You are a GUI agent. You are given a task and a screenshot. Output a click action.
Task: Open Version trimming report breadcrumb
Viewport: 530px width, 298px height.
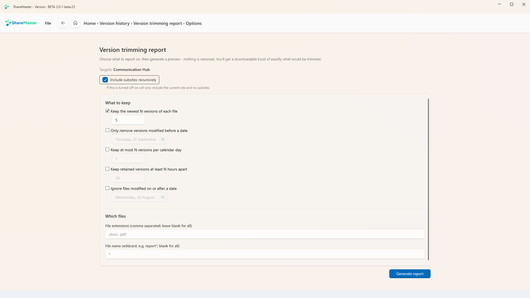[158, 23]
